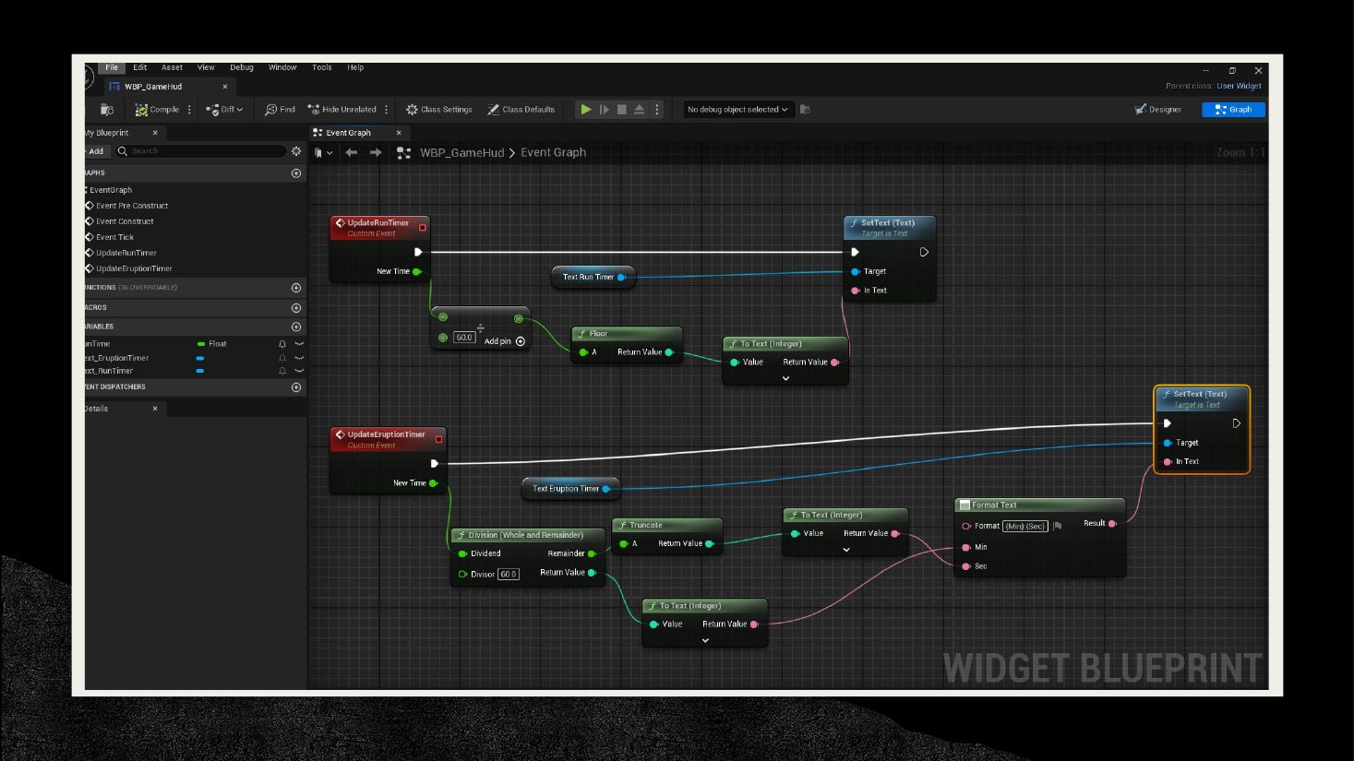This screenshot has width=1354, height=761.
Task: Select UpdateEruptionTimer in graph list
Action: (134, 268)
